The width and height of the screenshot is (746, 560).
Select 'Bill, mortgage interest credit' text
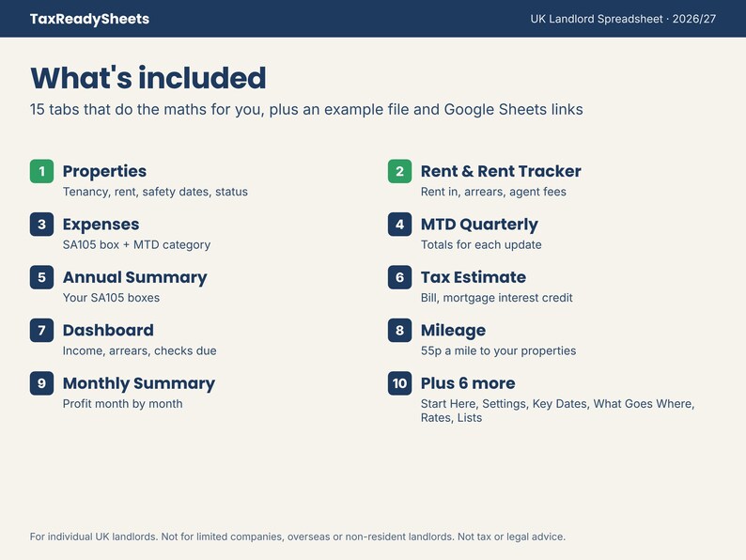[x=497, y=298]
